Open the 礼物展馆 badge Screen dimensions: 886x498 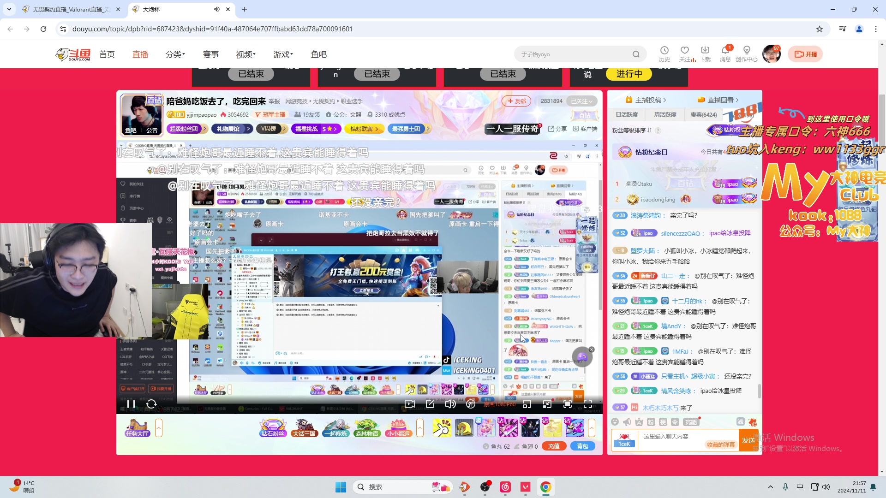[232, 129]
